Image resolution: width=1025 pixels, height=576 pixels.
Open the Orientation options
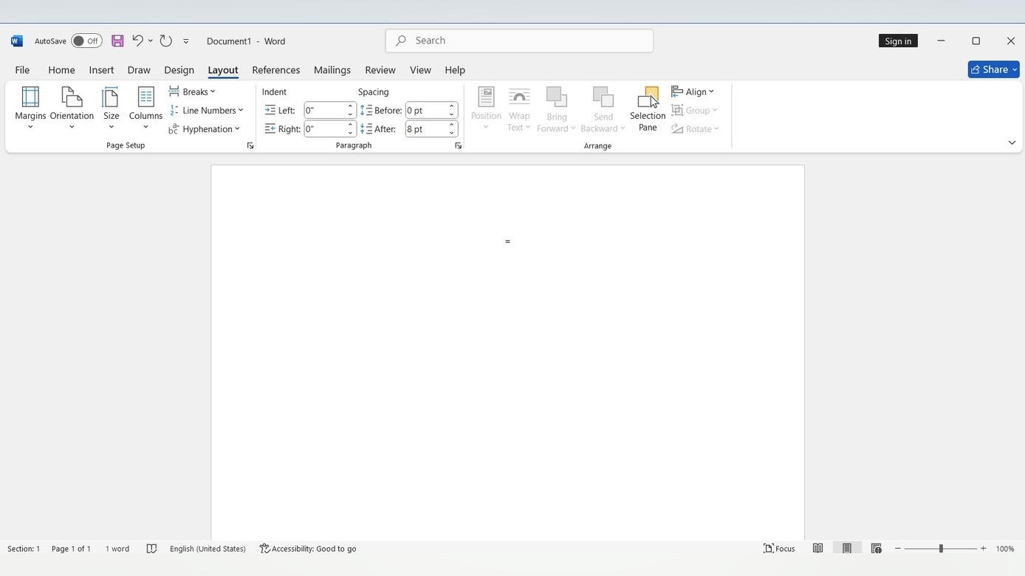click(x=72, y=108)
